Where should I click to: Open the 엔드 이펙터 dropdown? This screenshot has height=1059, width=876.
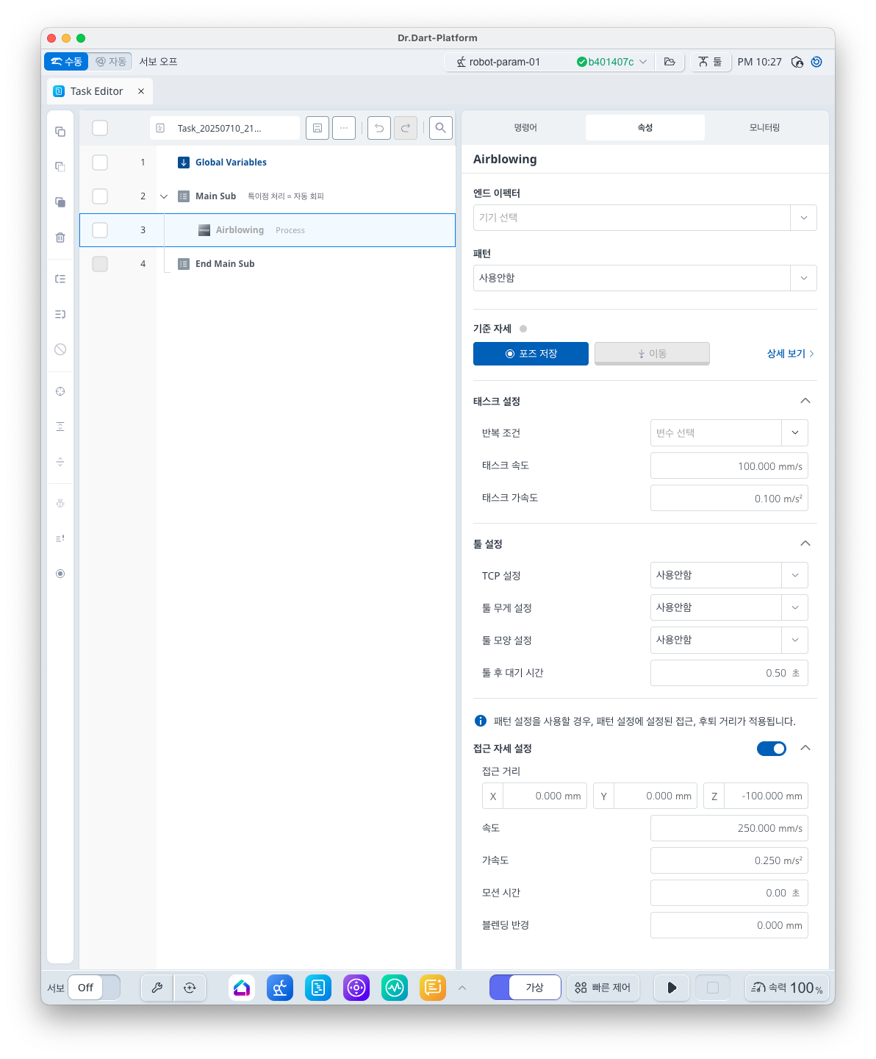645,218
